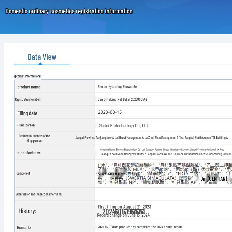Click the "First filing on August 21, 2023" entry

[x=124, y=207]
